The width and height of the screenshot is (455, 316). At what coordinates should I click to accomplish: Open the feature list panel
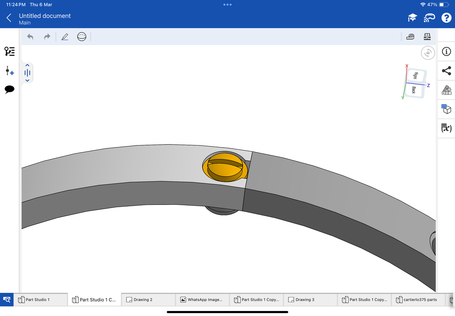coord(9,51)
